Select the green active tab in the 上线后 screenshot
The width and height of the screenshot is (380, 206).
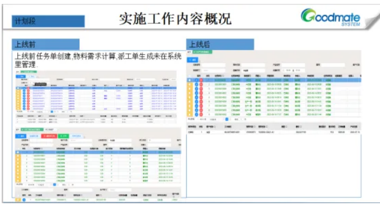coord(202,52)
